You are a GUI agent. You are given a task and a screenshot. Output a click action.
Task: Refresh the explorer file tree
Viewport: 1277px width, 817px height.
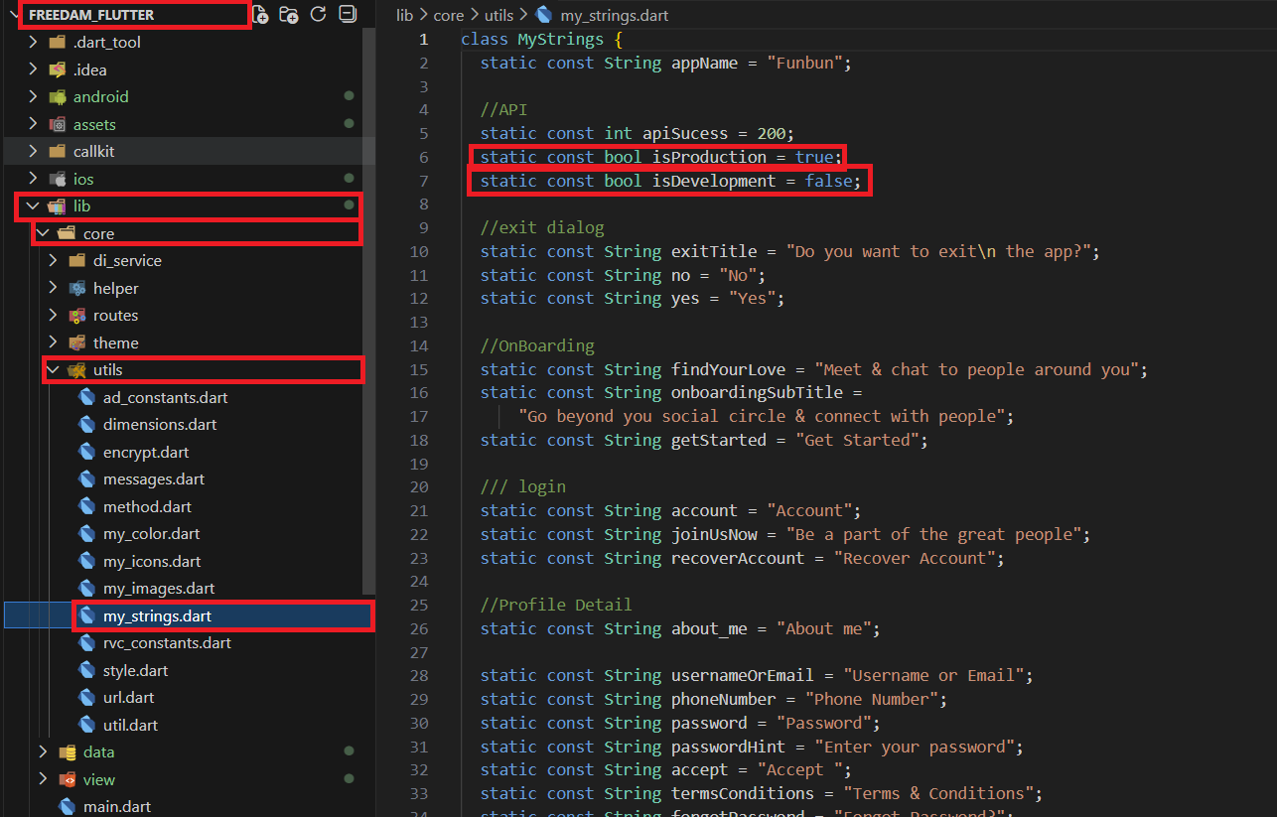[318, 14]
